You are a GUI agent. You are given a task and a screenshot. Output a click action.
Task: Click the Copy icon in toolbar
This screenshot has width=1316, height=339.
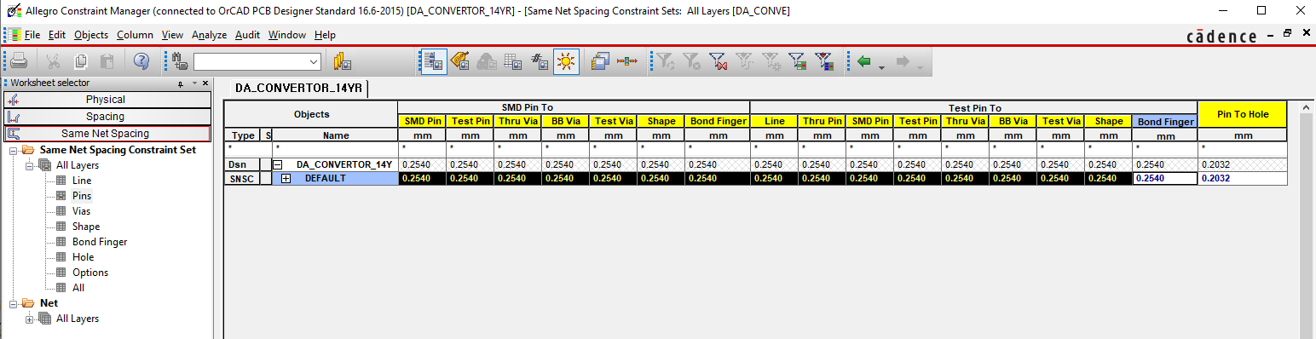80,61
